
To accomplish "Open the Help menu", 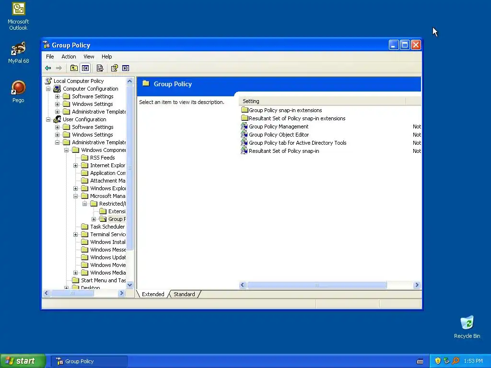I will coord(106,57).
